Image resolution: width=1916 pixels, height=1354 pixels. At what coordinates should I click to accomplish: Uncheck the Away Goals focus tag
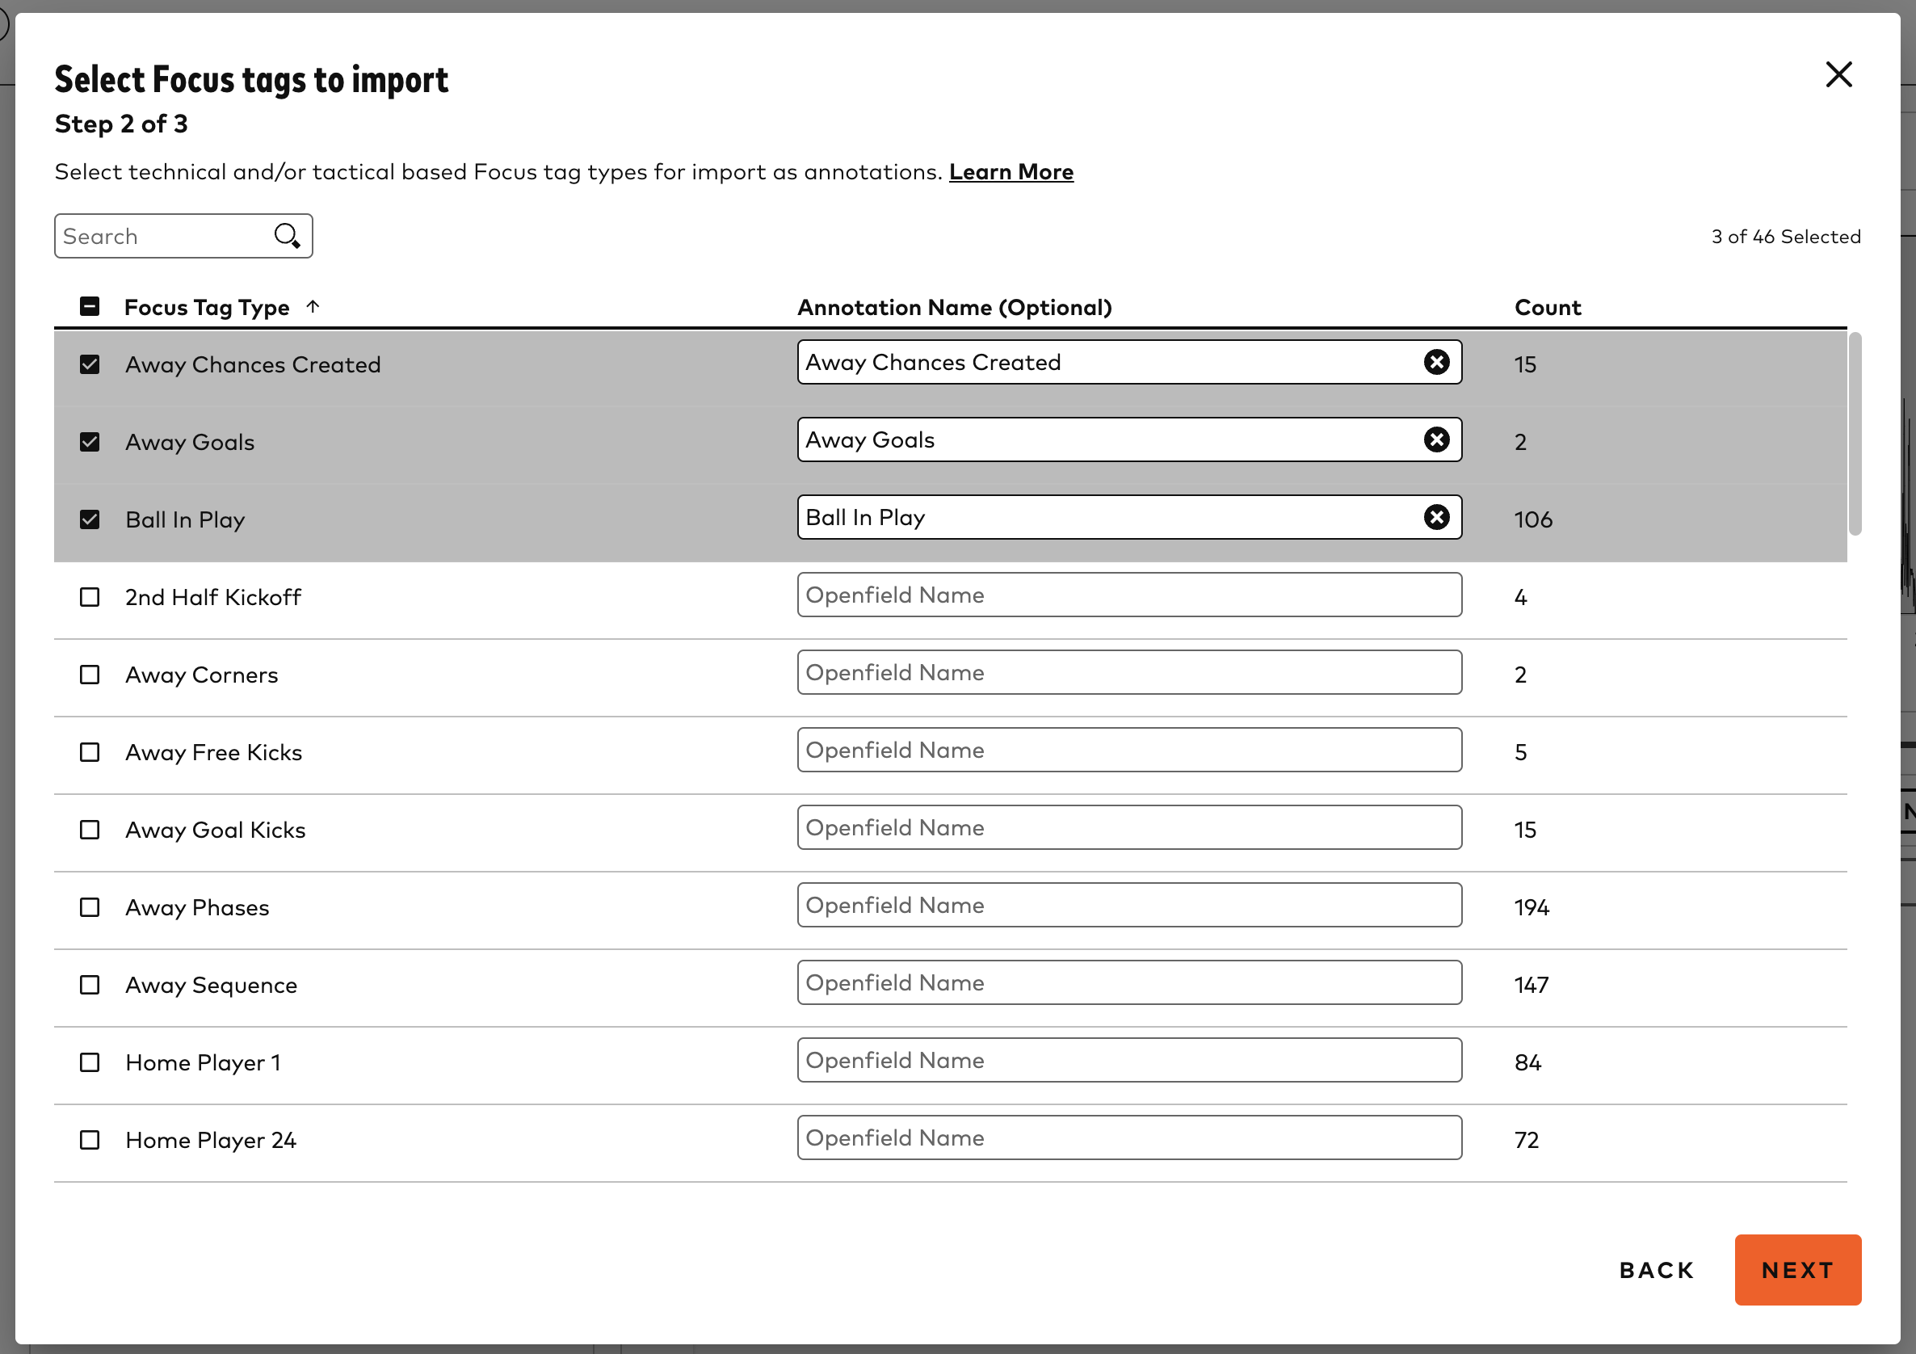click(x=90, y=443)
